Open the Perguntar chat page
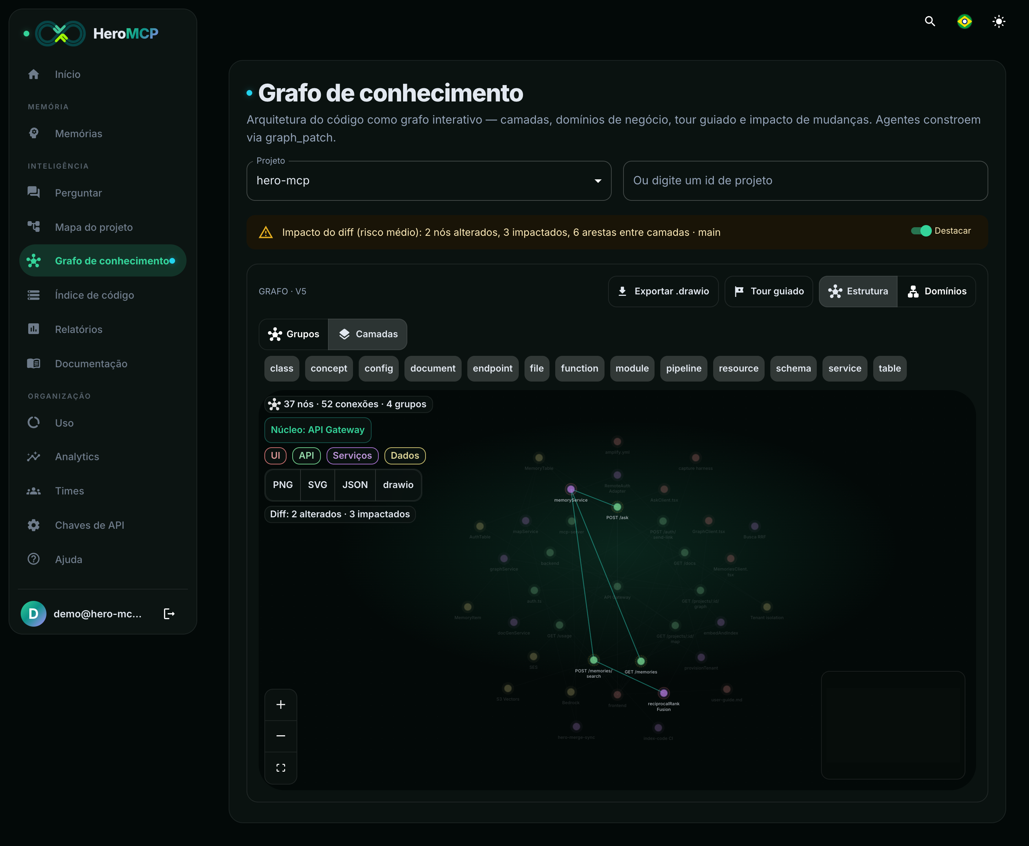This screenshot has height=846, width=1029. 103,193
